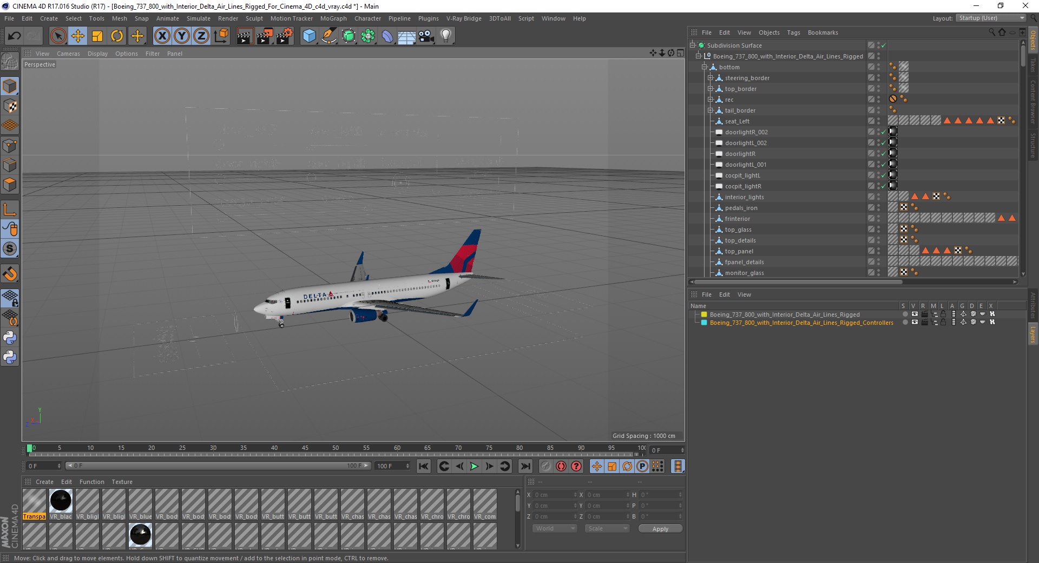Click Make Editable icon in left toolbar
1039x563 pixels.
click(10, 62)
